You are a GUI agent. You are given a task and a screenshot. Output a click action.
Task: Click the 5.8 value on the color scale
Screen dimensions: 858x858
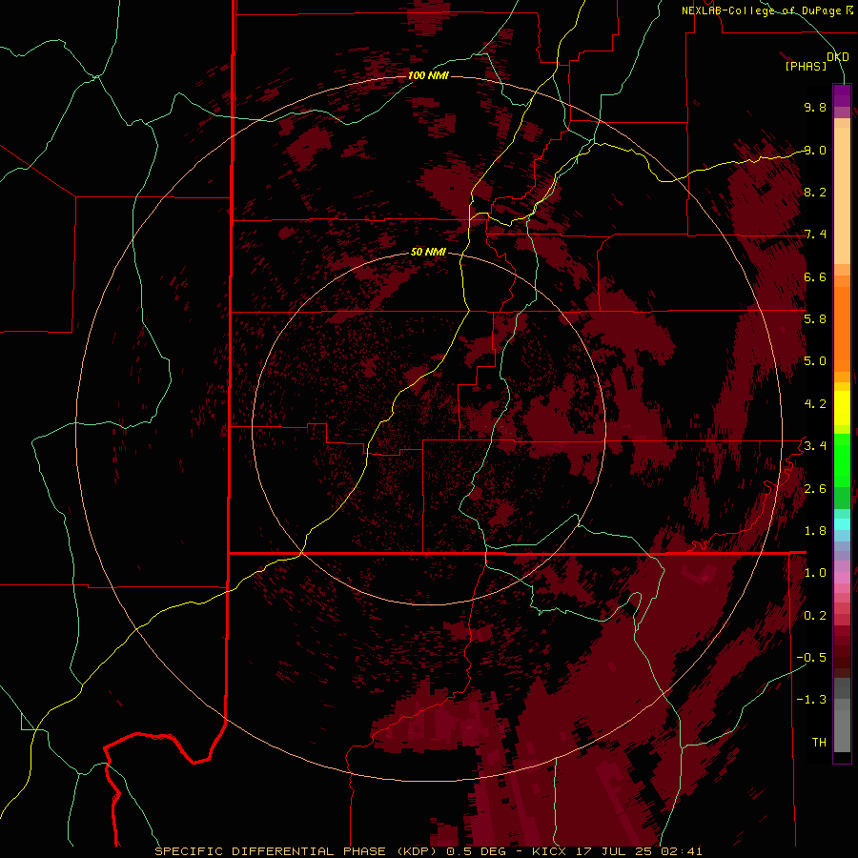click(815, 319)
